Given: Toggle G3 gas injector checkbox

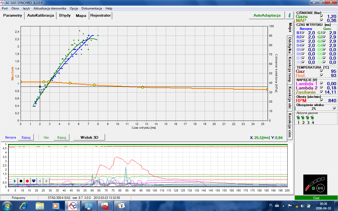Looking at the screenshot, I should pos(324,41).
